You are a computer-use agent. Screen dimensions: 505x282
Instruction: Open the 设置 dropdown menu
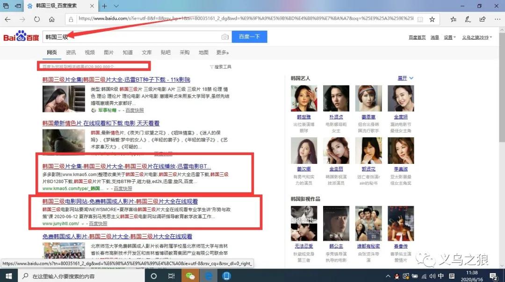point(450,37)
